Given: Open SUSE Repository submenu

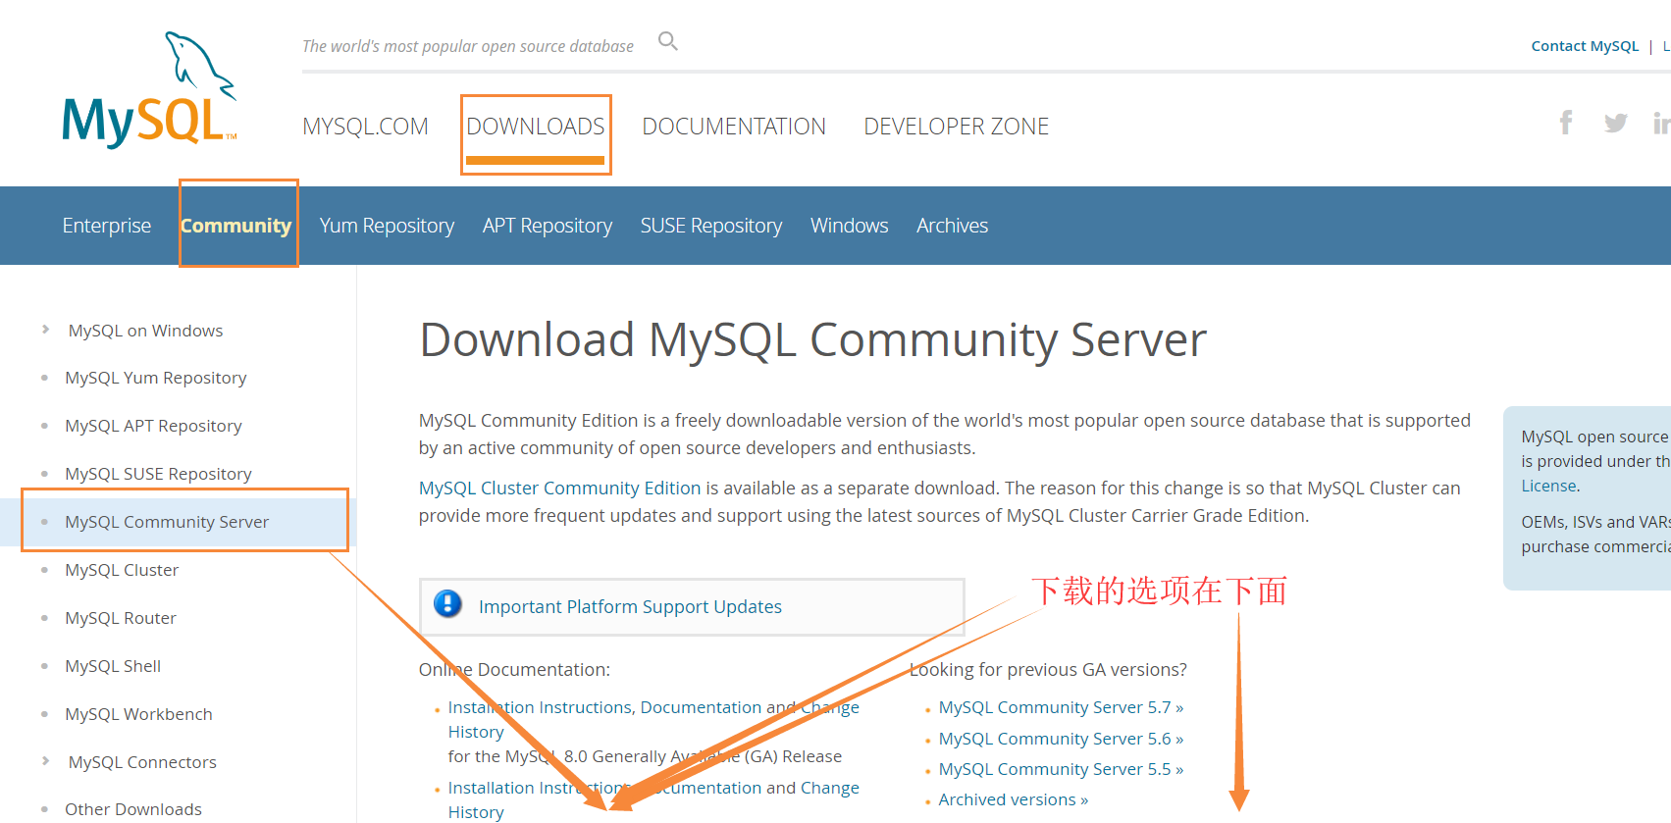Looking at the screenshot, I should coord(711,226).
